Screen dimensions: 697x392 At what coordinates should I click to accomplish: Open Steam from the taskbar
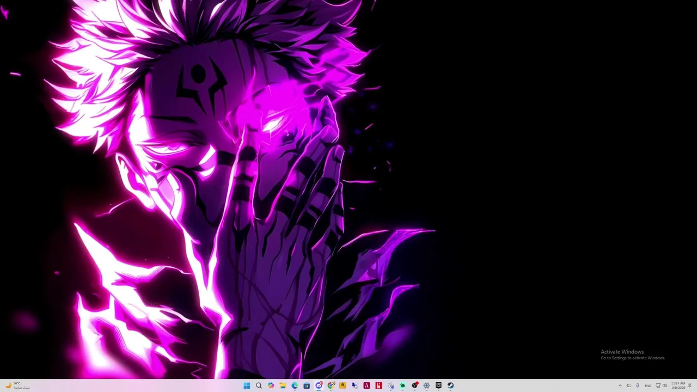click(450, 385)
